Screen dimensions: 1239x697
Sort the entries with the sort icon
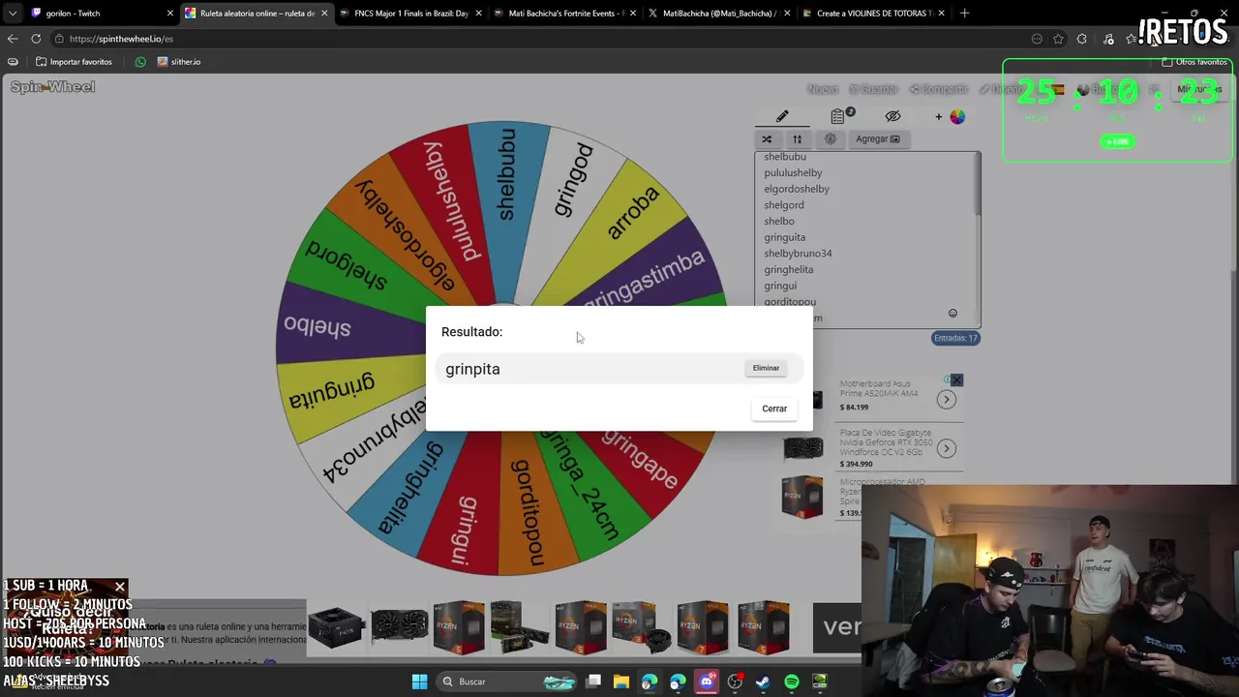click(x=798, y=139)
